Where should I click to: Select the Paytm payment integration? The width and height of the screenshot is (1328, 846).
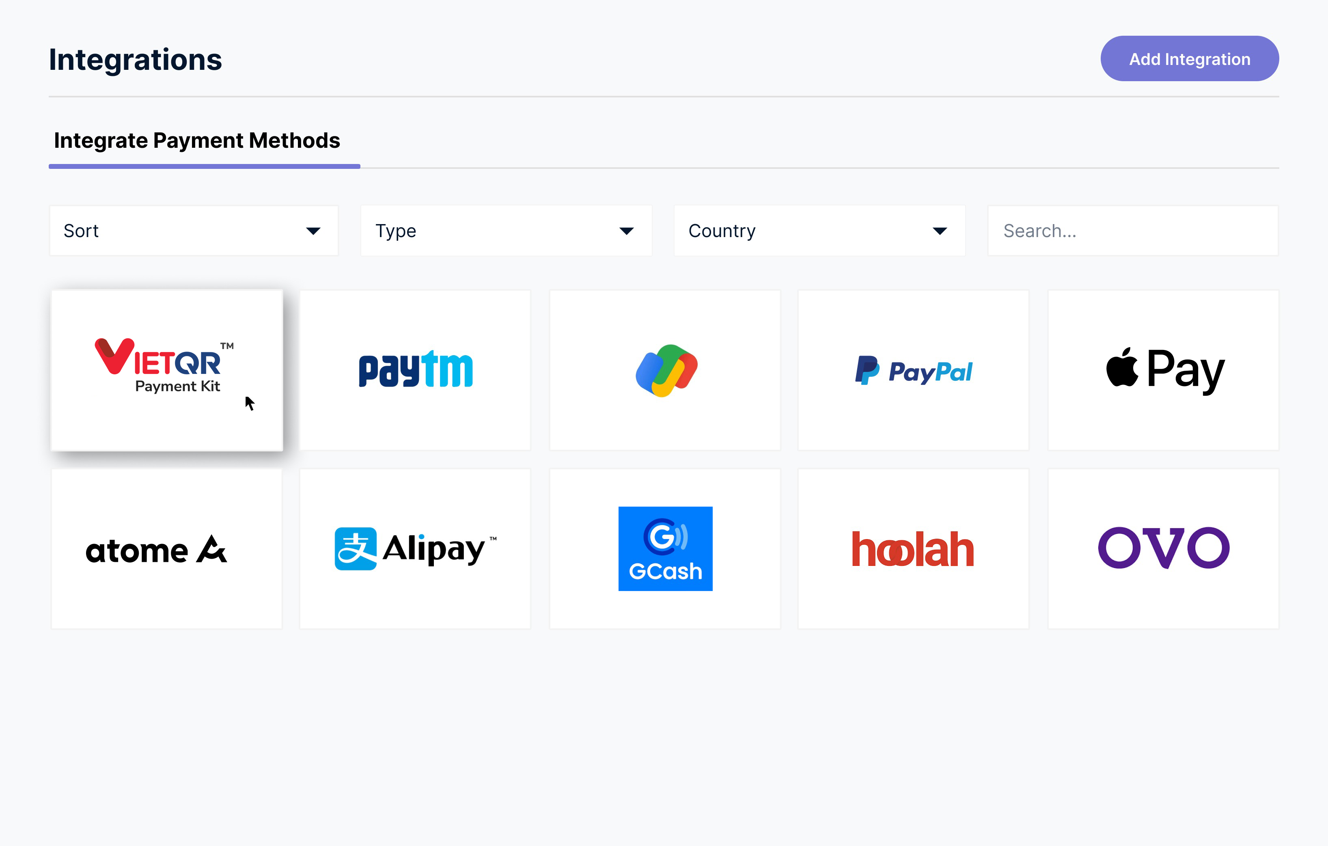[x=415, y=369]
